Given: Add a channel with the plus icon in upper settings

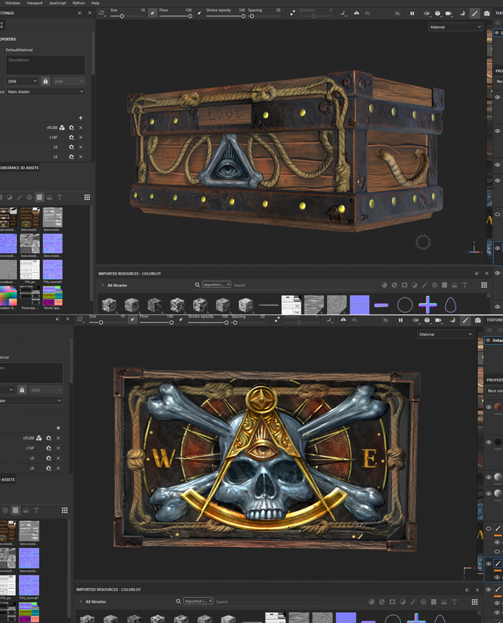Looking at the screenshot, I should (81, 118).
